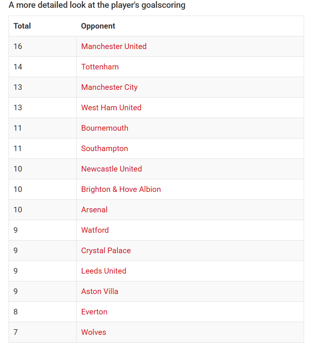Open the Crystal Palace link
This screenshot has width=313, height=343.
[x=106, y=251]
